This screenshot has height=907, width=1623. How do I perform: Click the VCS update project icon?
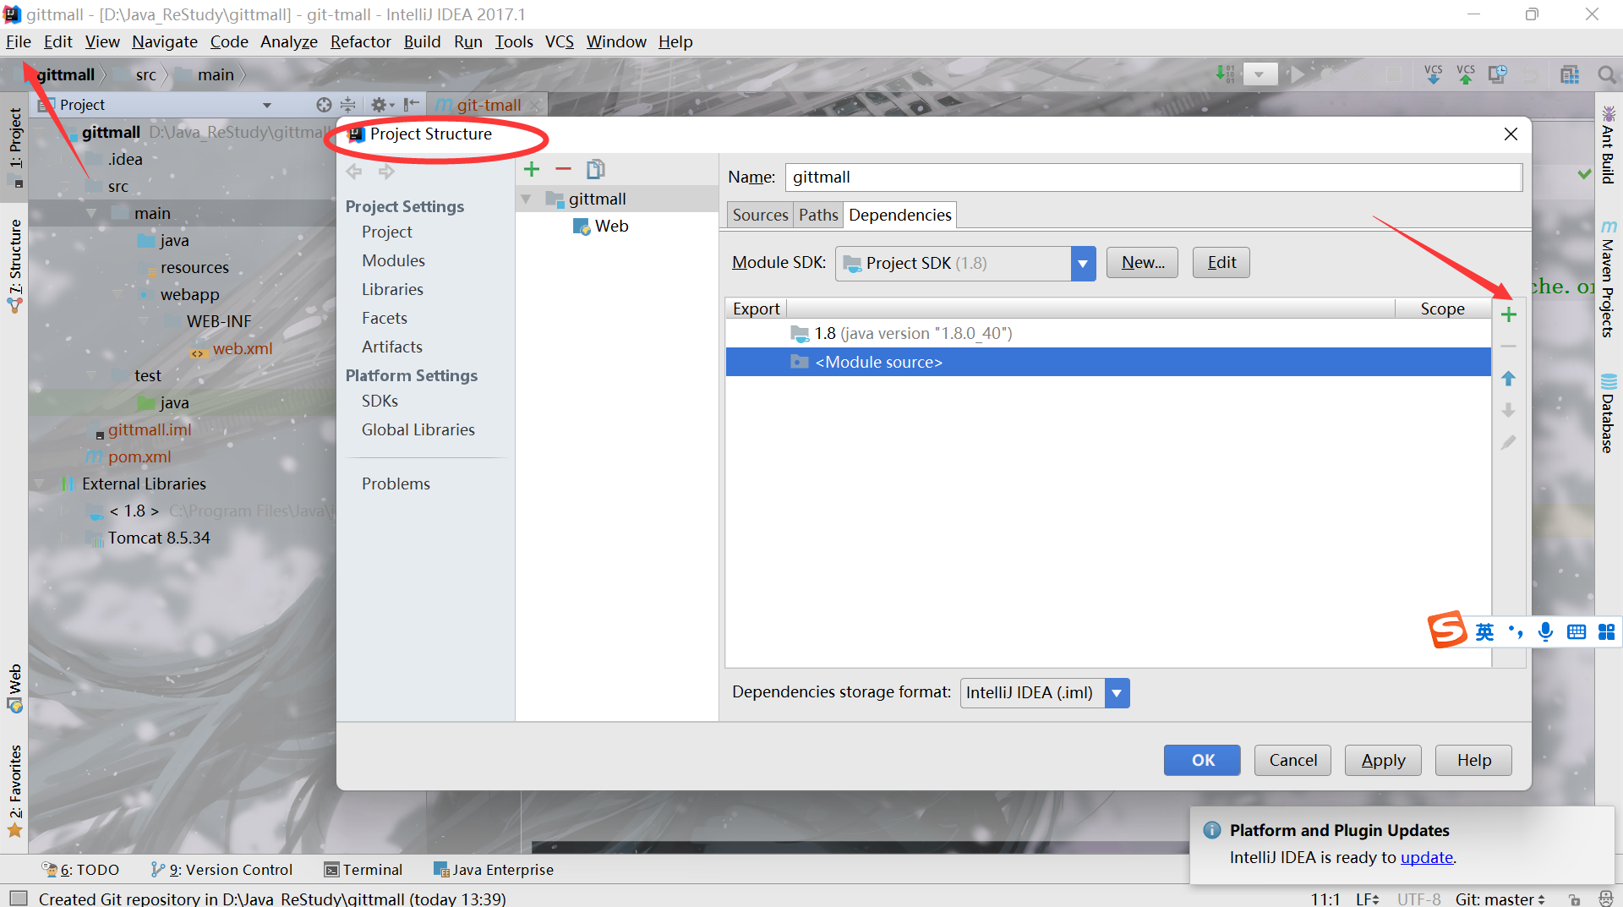1434,74
